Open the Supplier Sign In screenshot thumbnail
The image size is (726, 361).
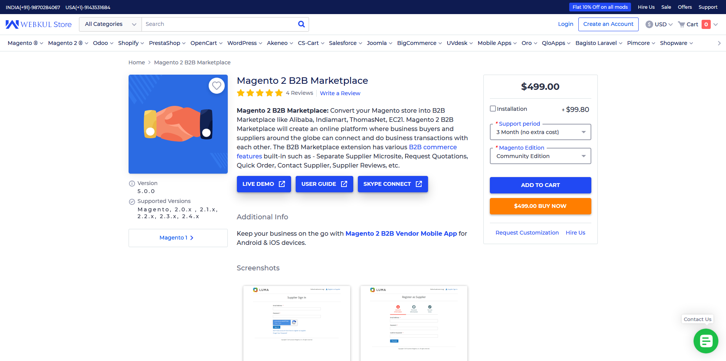click(x=297, y=323)
